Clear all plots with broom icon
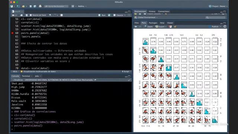The image size is (238, 134). tap(175, 26)
